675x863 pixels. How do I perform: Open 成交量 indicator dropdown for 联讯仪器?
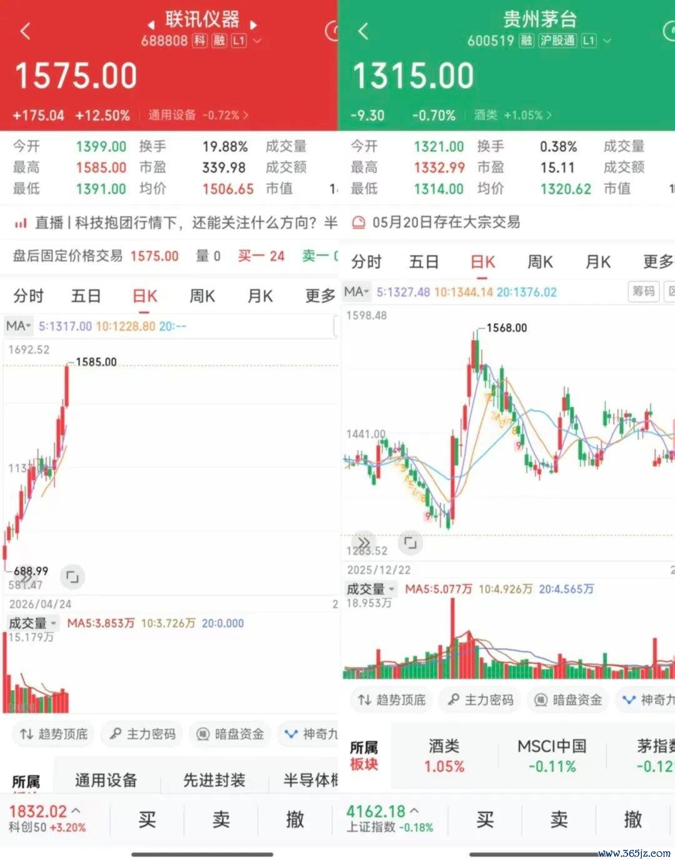pos(32,624)
